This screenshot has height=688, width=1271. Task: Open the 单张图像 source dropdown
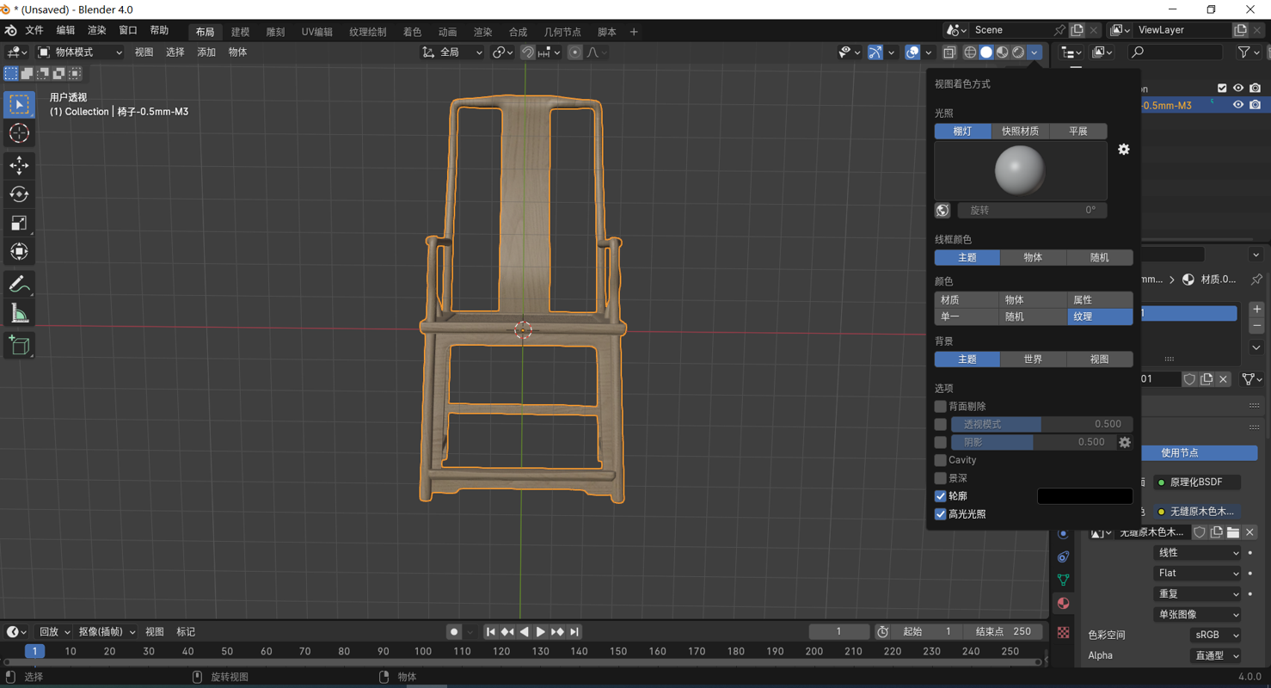point(1197,615)
